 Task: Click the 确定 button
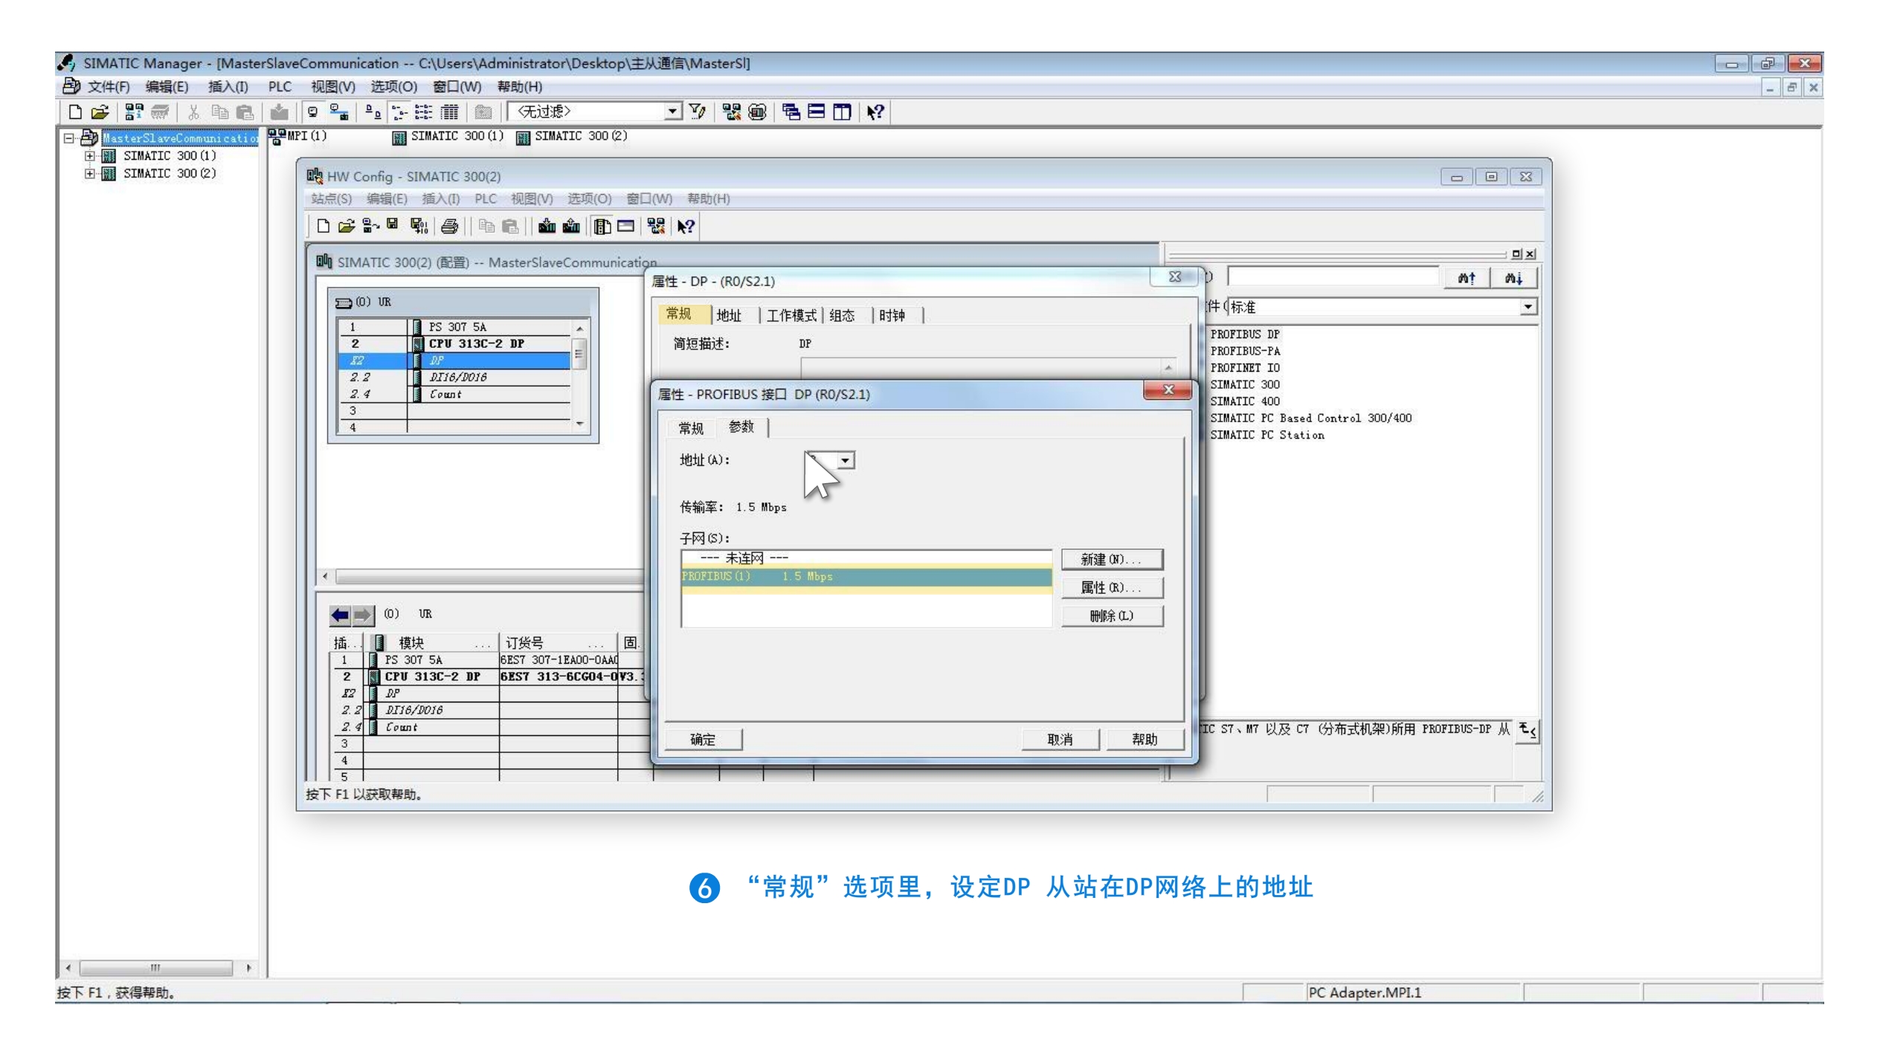coord(703,740)
